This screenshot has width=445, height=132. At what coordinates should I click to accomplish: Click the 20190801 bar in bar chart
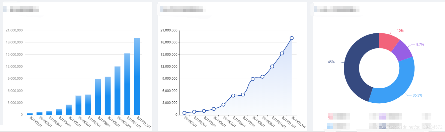click(x=98, y=97)
